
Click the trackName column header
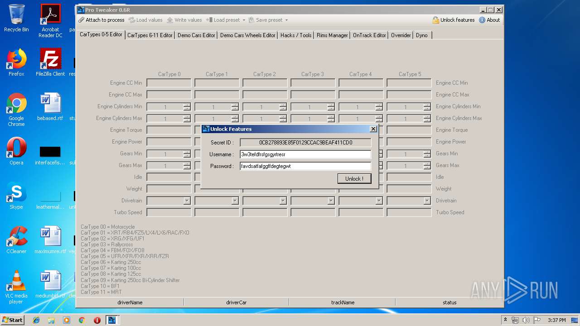(x=343, y=302)
